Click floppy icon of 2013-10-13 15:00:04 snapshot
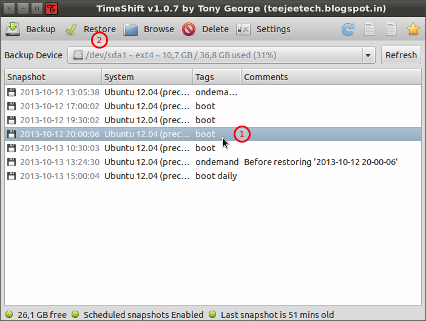 tap(12, 176)
